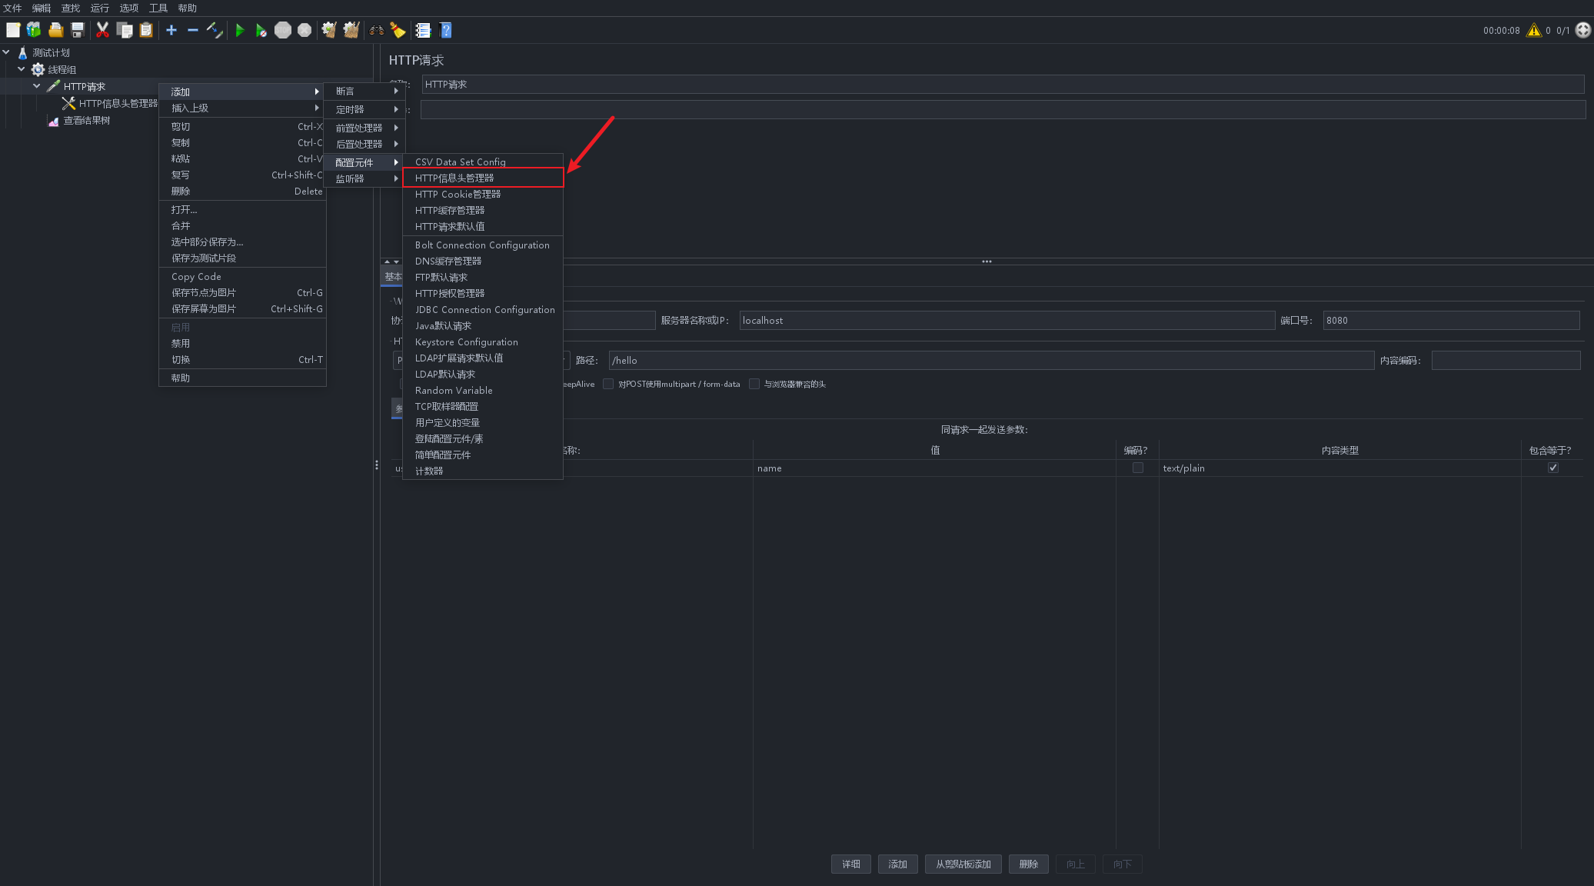Click the 详细 button below the table

(x=850, y=864)
